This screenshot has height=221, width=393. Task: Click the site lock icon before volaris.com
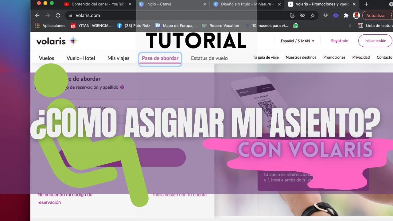71,15
